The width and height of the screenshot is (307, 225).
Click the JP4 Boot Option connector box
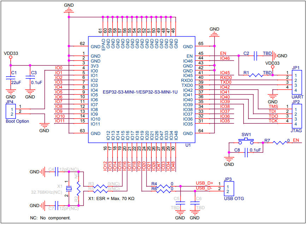(11, 111)
